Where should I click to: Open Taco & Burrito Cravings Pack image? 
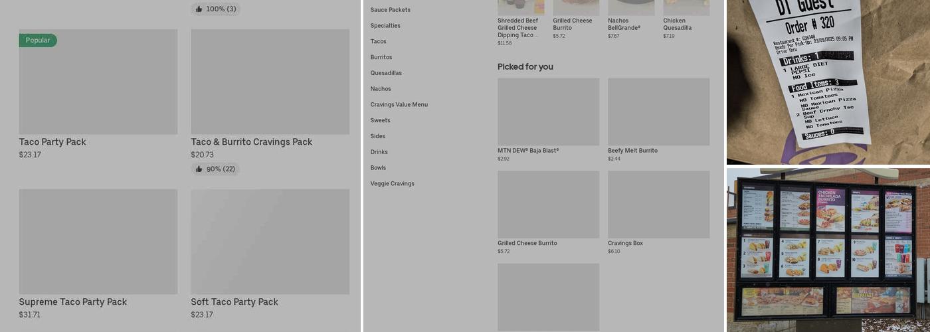[x=270, y=82]
